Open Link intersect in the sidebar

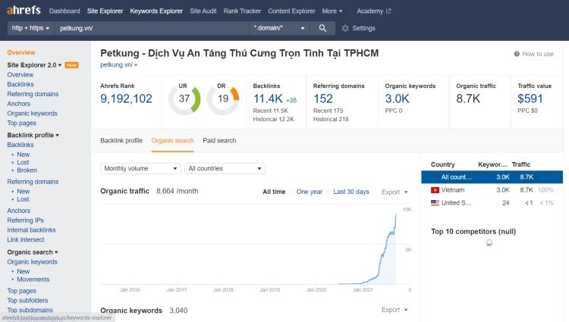(25, 239)
